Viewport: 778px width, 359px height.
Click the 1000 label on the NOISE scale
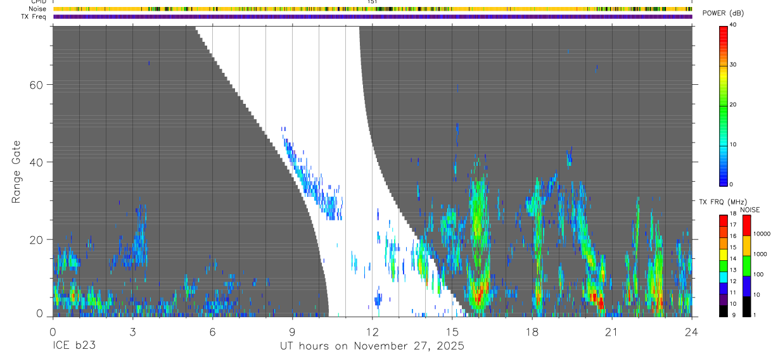pyautogui.click(x=761, y=254)
